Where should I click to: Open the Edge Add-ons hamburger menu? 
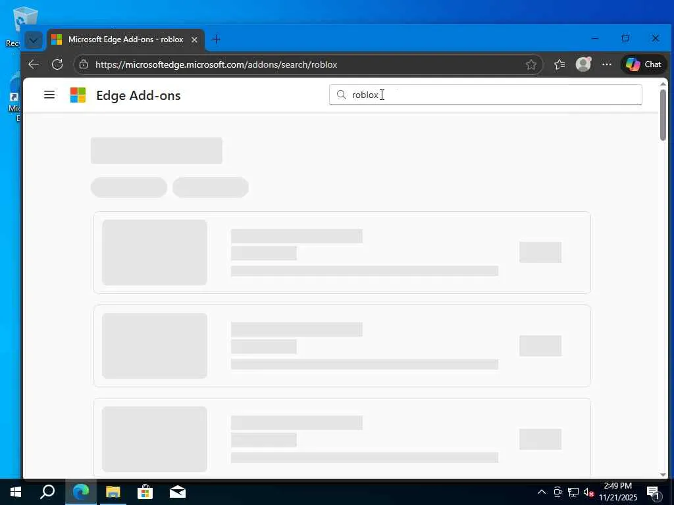point(49,95)
